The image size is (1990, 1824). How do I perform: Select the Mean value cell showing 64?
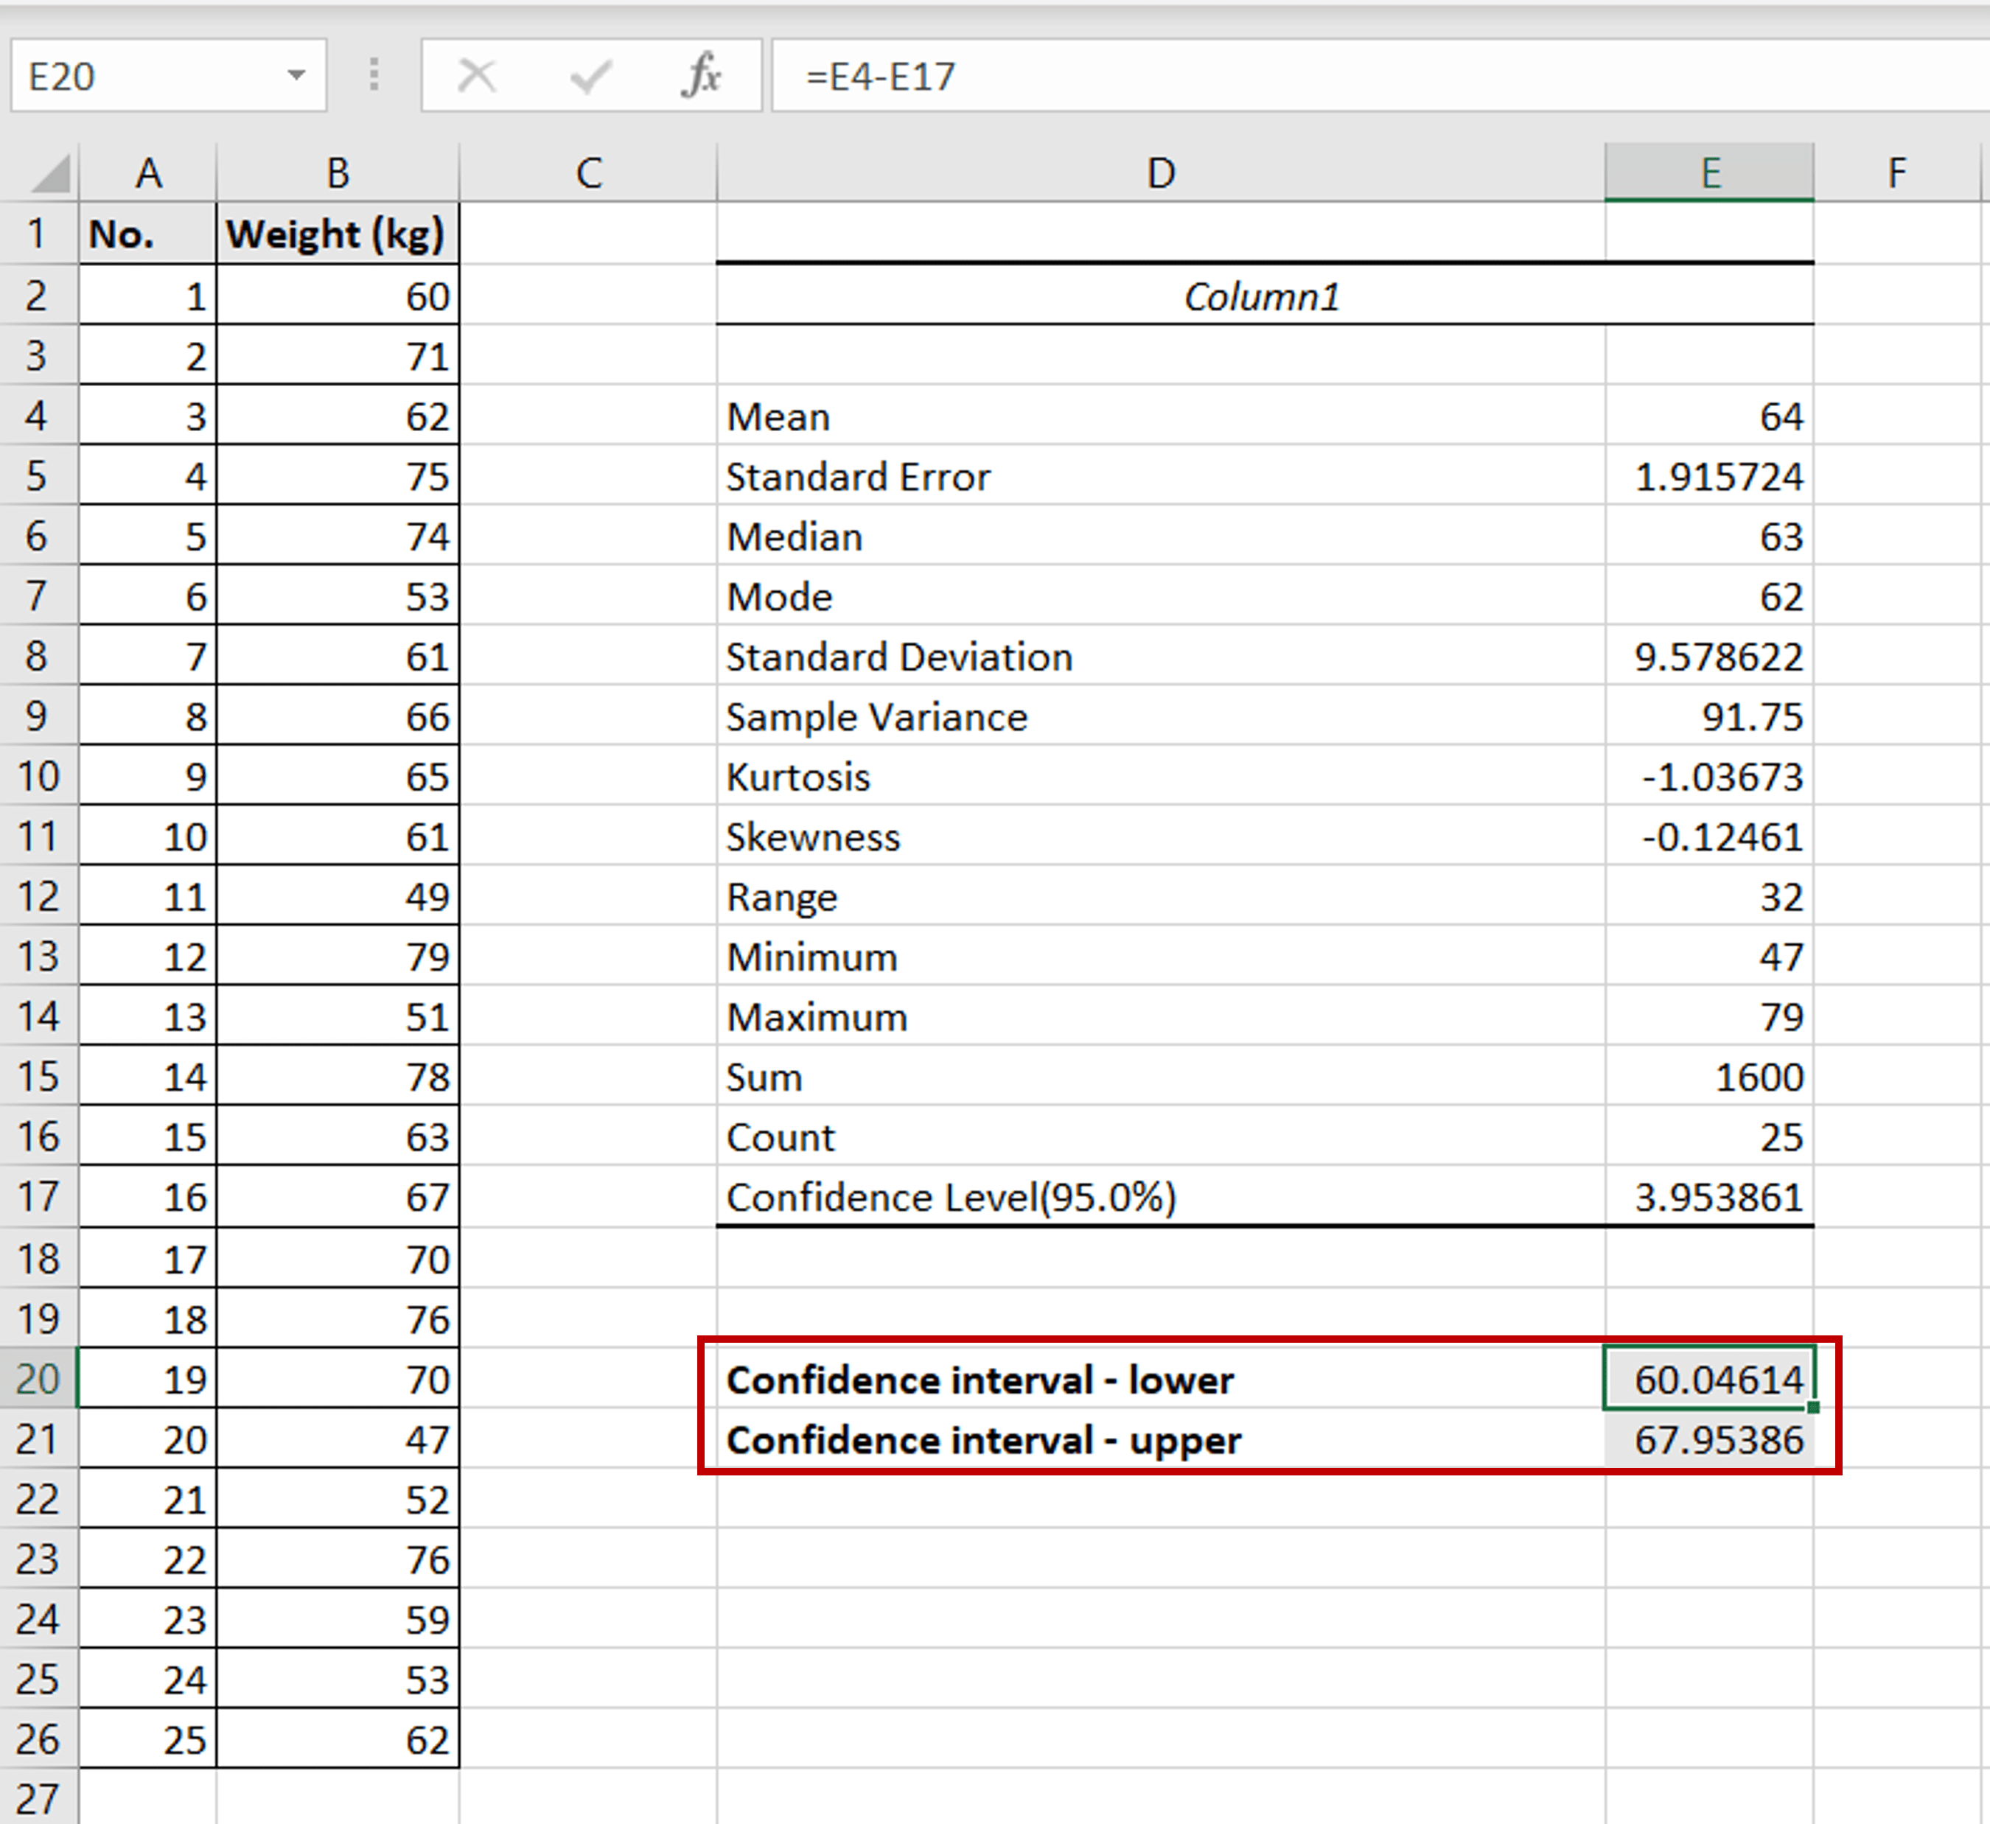pos(1711,416)
